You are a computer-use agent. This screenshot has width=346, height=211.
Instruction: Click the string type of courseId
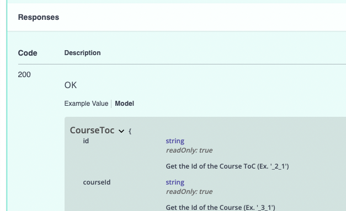coord(175,182)
